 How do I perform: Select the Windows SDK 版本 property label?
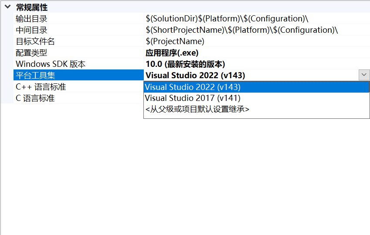click(x=51, y=64)
